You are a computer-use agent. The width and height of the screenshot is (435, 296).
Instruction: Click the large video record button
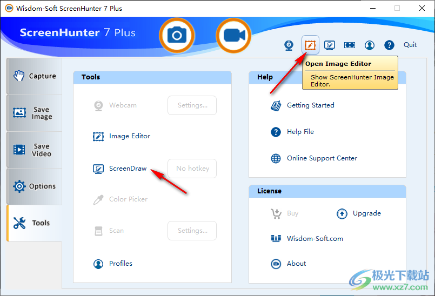point(233,36)
